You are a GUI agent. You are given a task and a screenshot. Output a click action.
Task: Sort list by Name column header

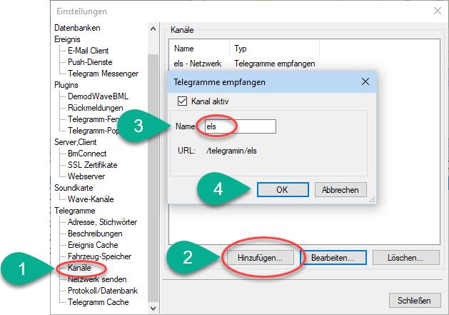pos(184,49)
